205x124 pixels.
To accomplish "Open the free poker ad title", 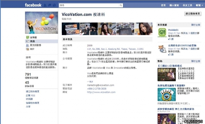I will tap(171, 85).
